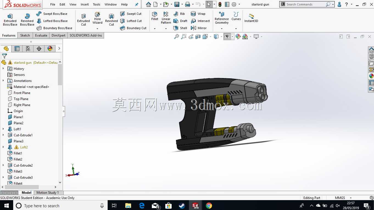This screenshot has width=374, height=210.
Task: Switch to the Evaluate tab
Action: pos(41,35)
